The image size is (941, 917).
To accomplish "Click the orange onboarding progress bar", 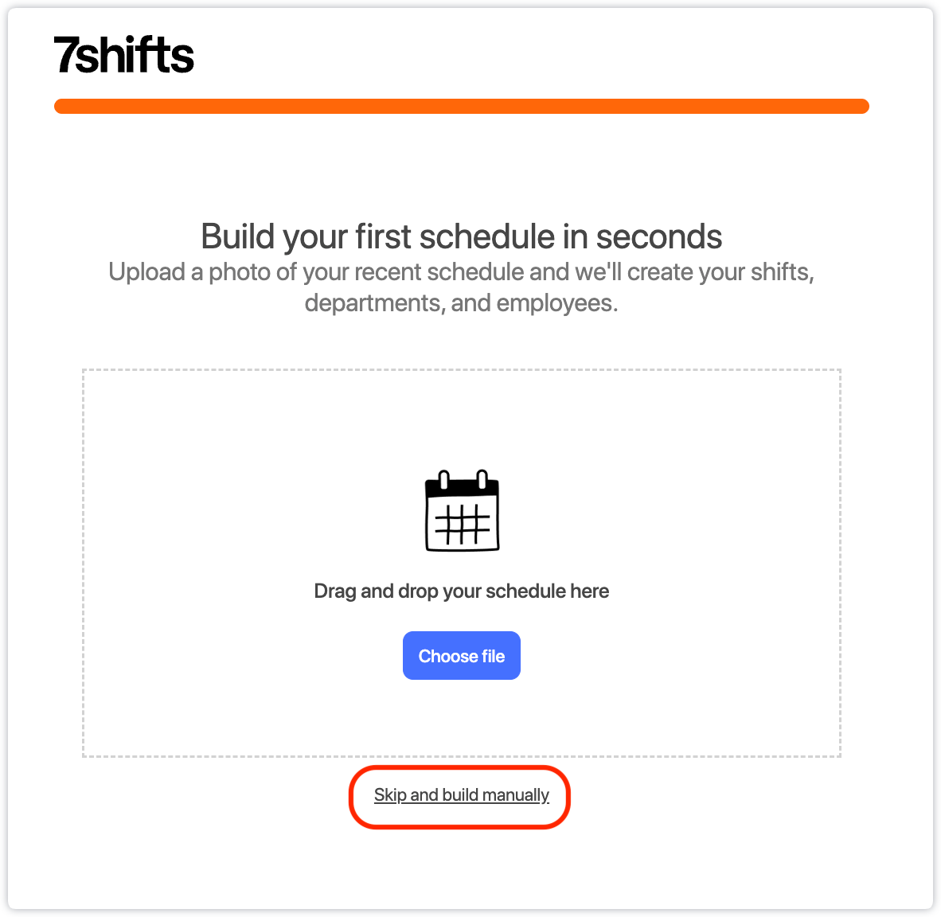I will [x=461, y=107].
